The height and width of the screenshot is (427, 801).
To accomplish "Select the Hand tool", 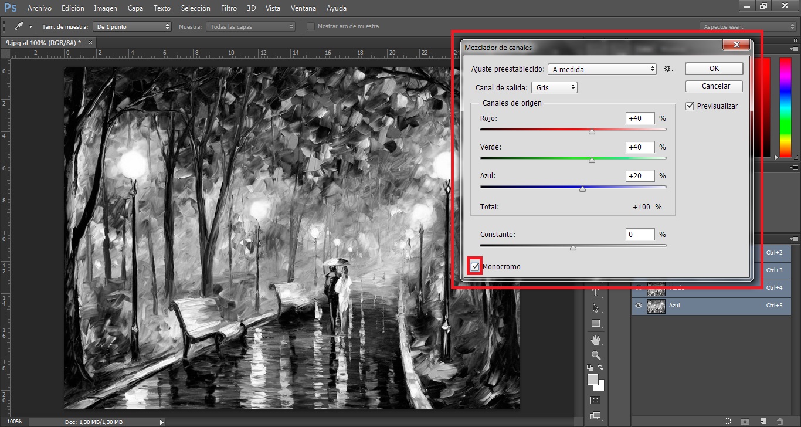I will tap(596, 340).
